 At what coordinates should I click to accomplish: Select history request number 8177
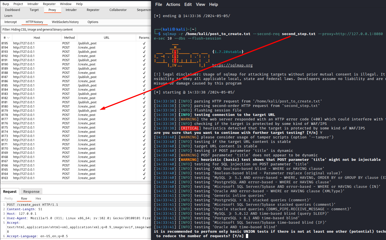pyautogui.click(x=76, y=119)
